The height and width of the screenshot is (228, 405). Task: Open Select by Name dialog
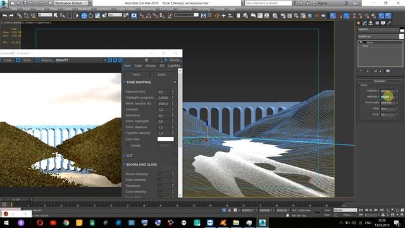pos(62,15)
